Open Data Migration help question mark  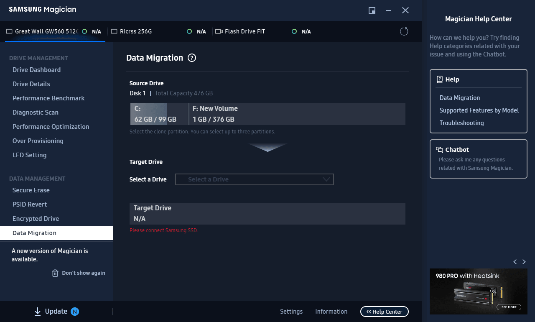tap(192, 58)
